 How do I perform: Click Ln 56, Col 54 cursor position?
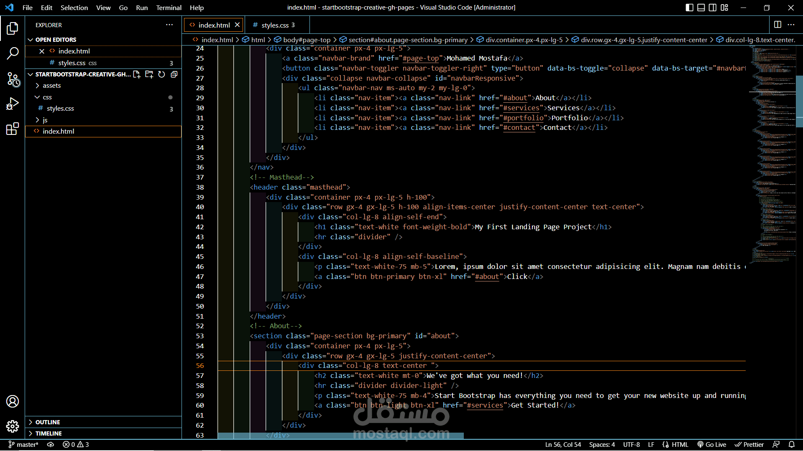(563, 444)
